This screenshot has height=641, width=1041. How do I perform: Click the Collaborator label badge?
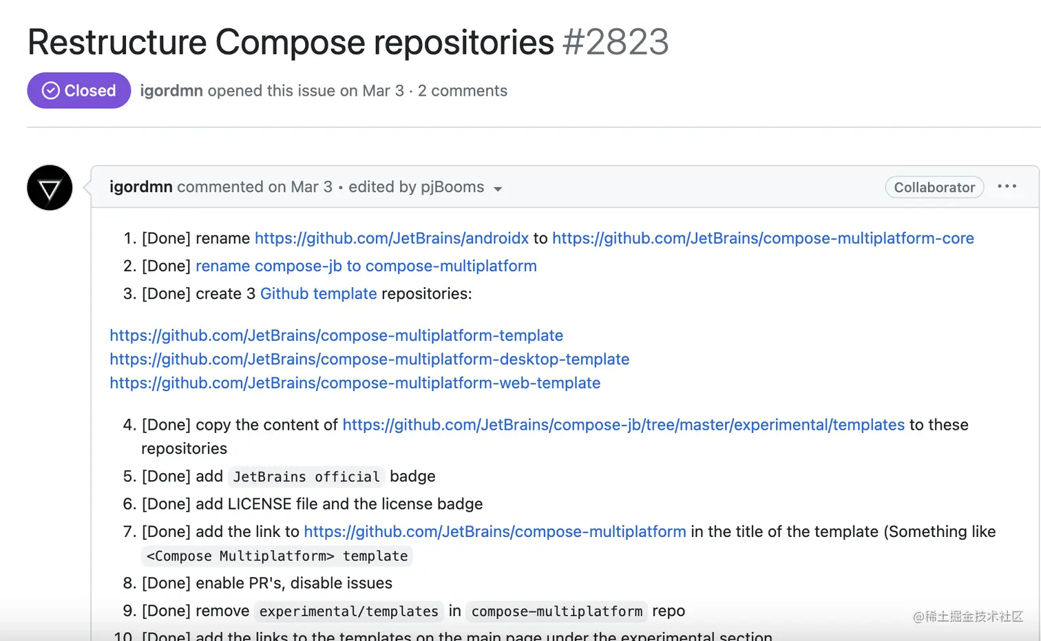click(x=934, y=187)
